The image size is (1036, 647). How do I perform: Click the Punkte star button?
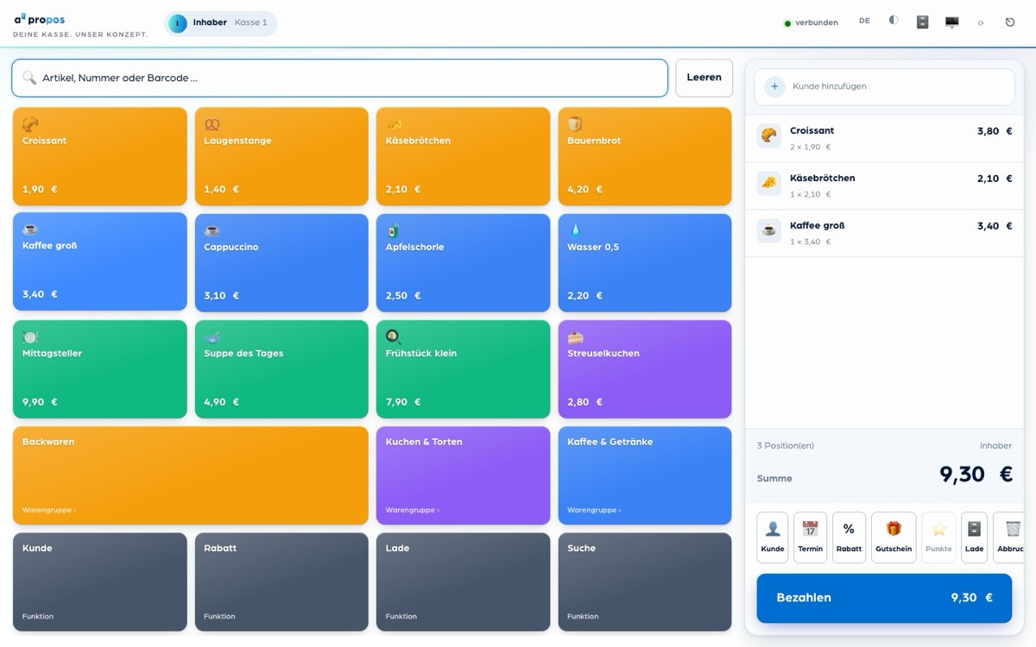click(938, 537)
